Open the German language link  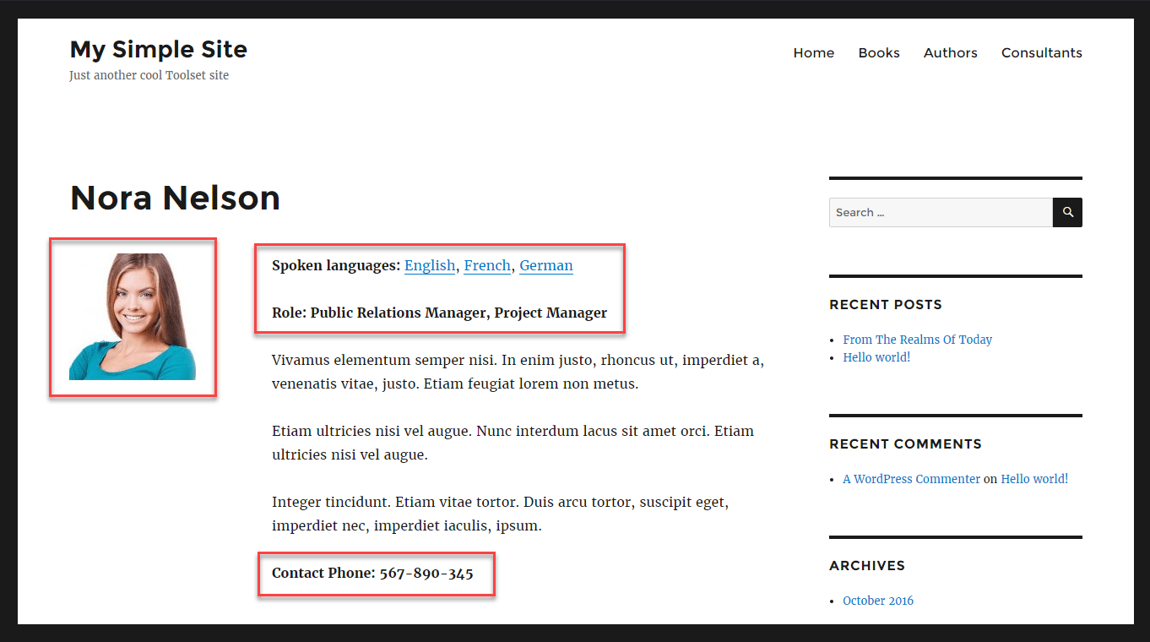pos(545,265)
